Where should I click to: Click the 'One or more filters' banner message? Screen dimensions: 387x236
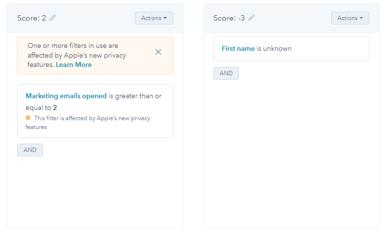pos(77,55)
